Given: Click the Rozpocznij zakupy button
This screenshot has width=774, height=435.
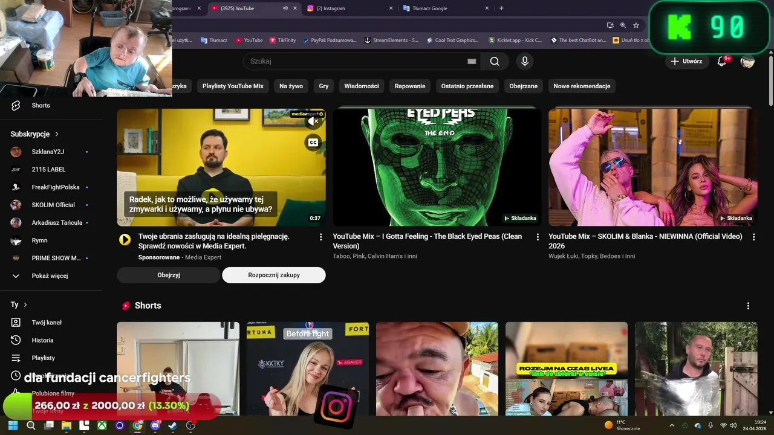Looking at the screenshot, I should click(274, 275).
